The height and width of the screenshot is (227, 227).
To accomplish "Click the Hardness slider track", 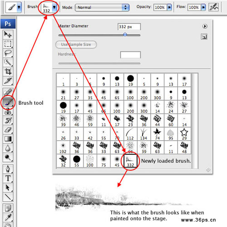I will coord(99,64).
